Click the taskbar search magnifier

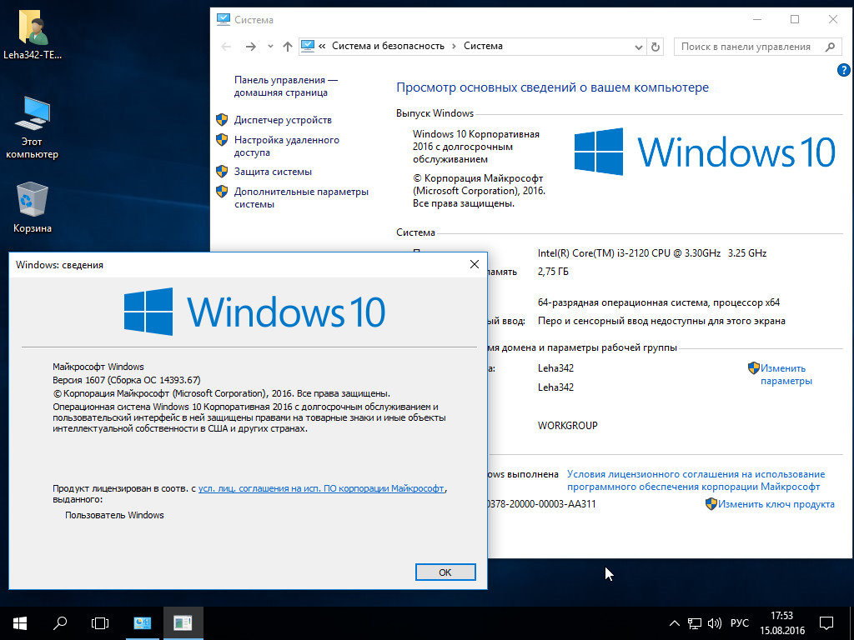click(60, 623)
